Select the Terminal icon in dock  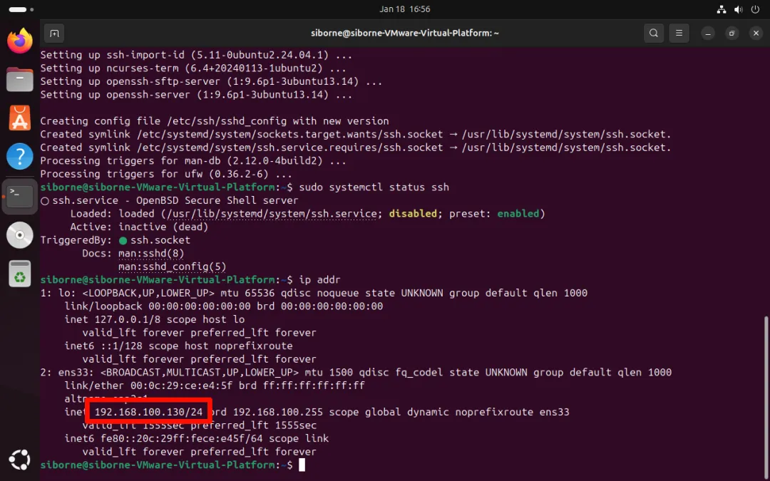(20, 197)
